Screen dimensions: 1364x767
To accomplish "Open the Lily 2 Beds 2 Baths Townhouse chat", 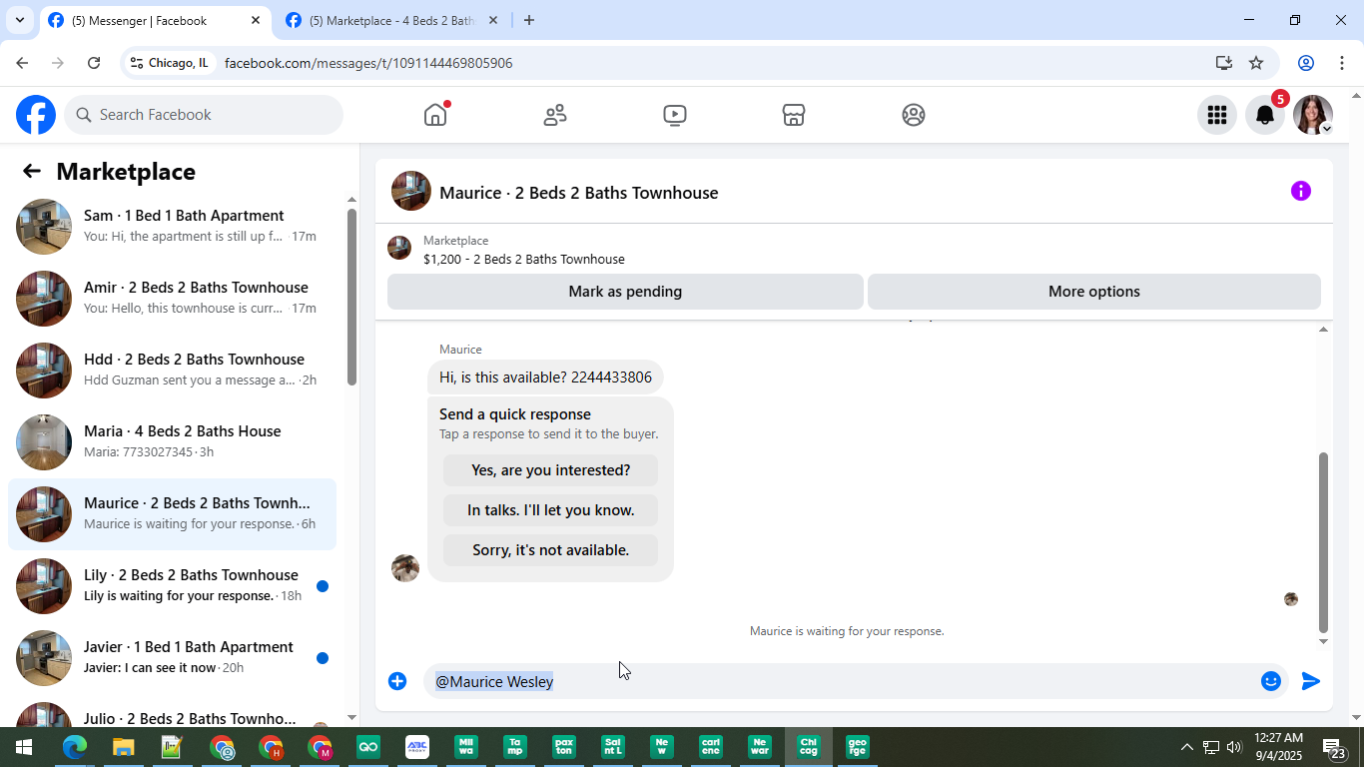I will pos(172,586).
